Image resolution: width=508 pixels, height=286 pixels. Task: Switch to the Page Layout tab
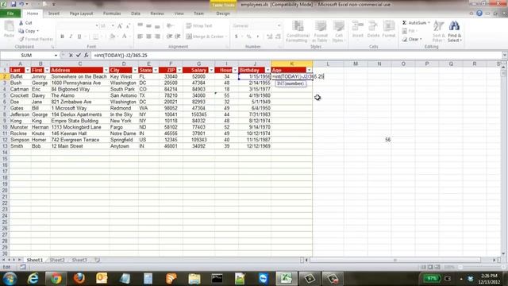(81, 14)
